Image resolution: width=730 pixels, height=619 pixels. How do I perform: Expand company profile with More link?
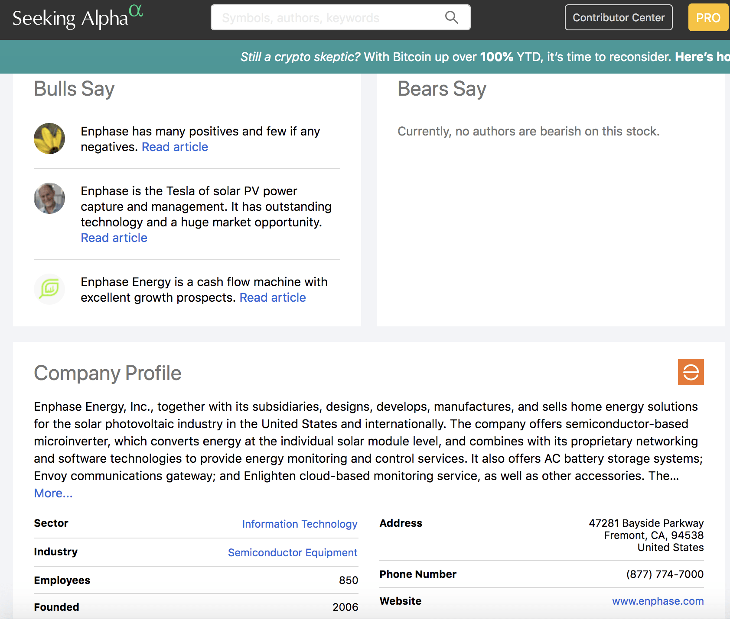53,493
